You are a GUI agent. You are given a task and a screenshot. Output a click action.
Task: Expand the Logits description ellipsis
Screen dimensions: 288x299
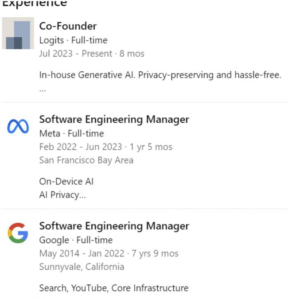(43, 88)
